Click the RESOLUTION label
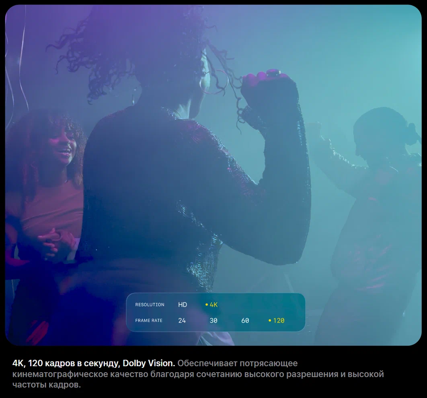427x398 pixels. (x=150, y=305)
